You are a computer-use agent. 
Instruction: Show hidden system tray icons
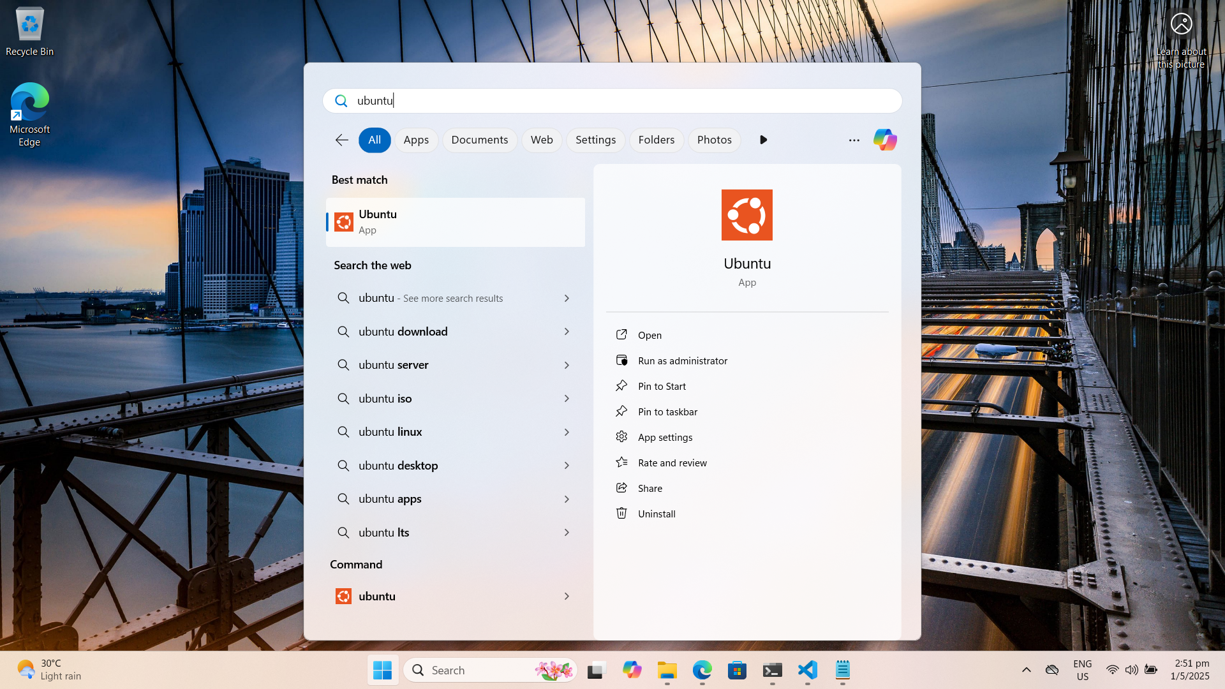tap(1026, 670)
